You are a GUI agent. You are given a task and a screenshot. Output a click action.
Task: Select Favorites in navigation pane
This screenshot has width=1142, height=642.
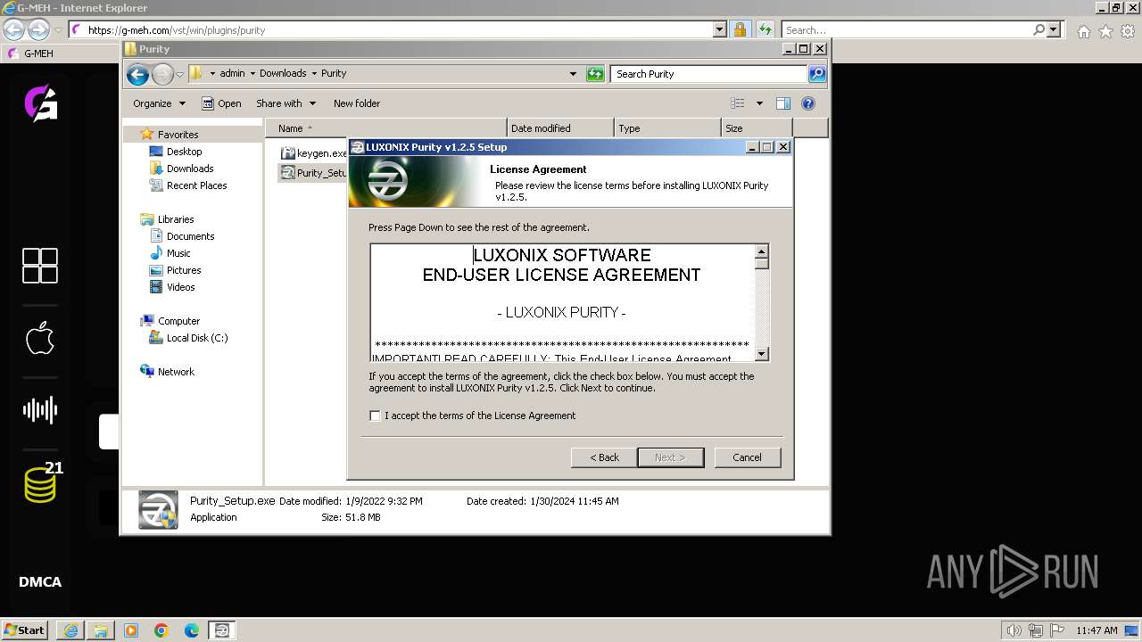(x=178, y=135)
